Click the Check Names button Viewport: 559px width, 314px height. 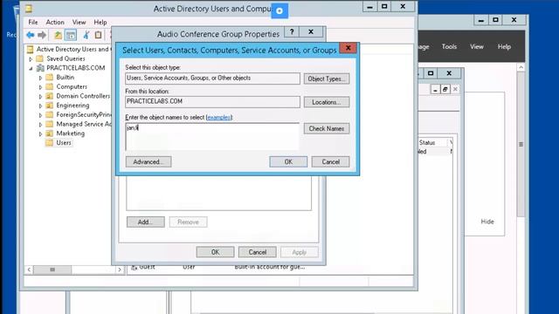point(326,128)
